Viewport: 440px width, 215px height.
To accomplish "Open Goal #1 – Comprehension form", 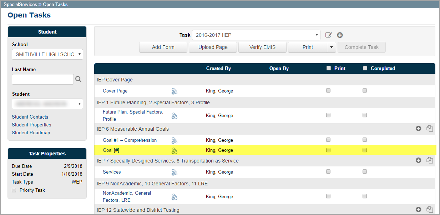I will coord(130,140).
